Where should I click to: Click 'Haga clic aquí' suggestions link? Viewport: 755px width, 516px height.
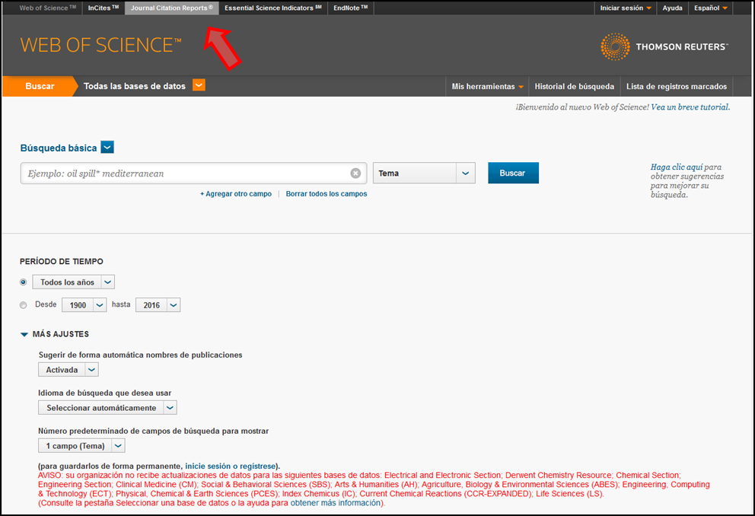pyautogui.click(x=677, y=167)
